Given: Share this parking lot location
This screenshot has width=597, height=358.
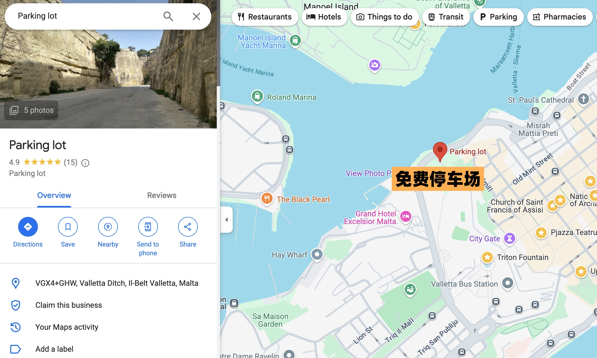Looking at the screenshot, I should 188,227.
